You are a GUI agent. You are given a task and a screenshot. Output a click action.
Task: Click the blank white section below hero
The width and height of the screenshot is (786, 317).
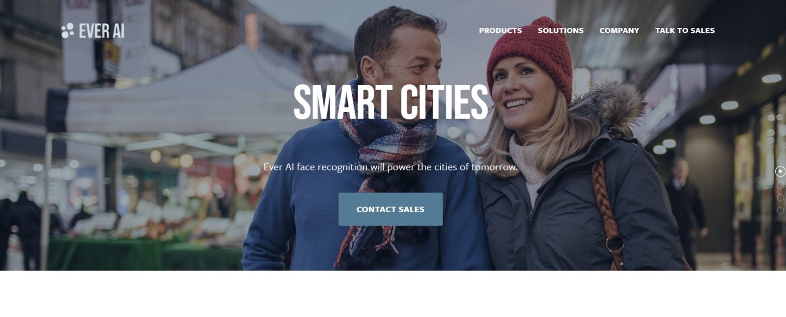393,294
